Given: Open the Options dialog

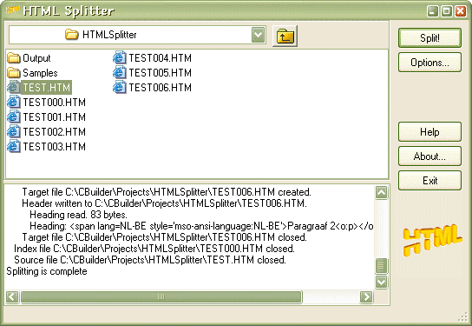Looking at the screenshot, I should pos(429,63).
